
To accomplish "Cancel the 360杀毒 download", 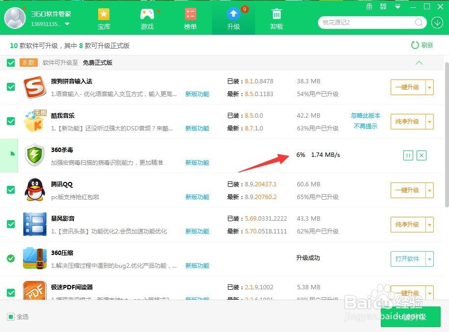I will [x=422, y=155].
